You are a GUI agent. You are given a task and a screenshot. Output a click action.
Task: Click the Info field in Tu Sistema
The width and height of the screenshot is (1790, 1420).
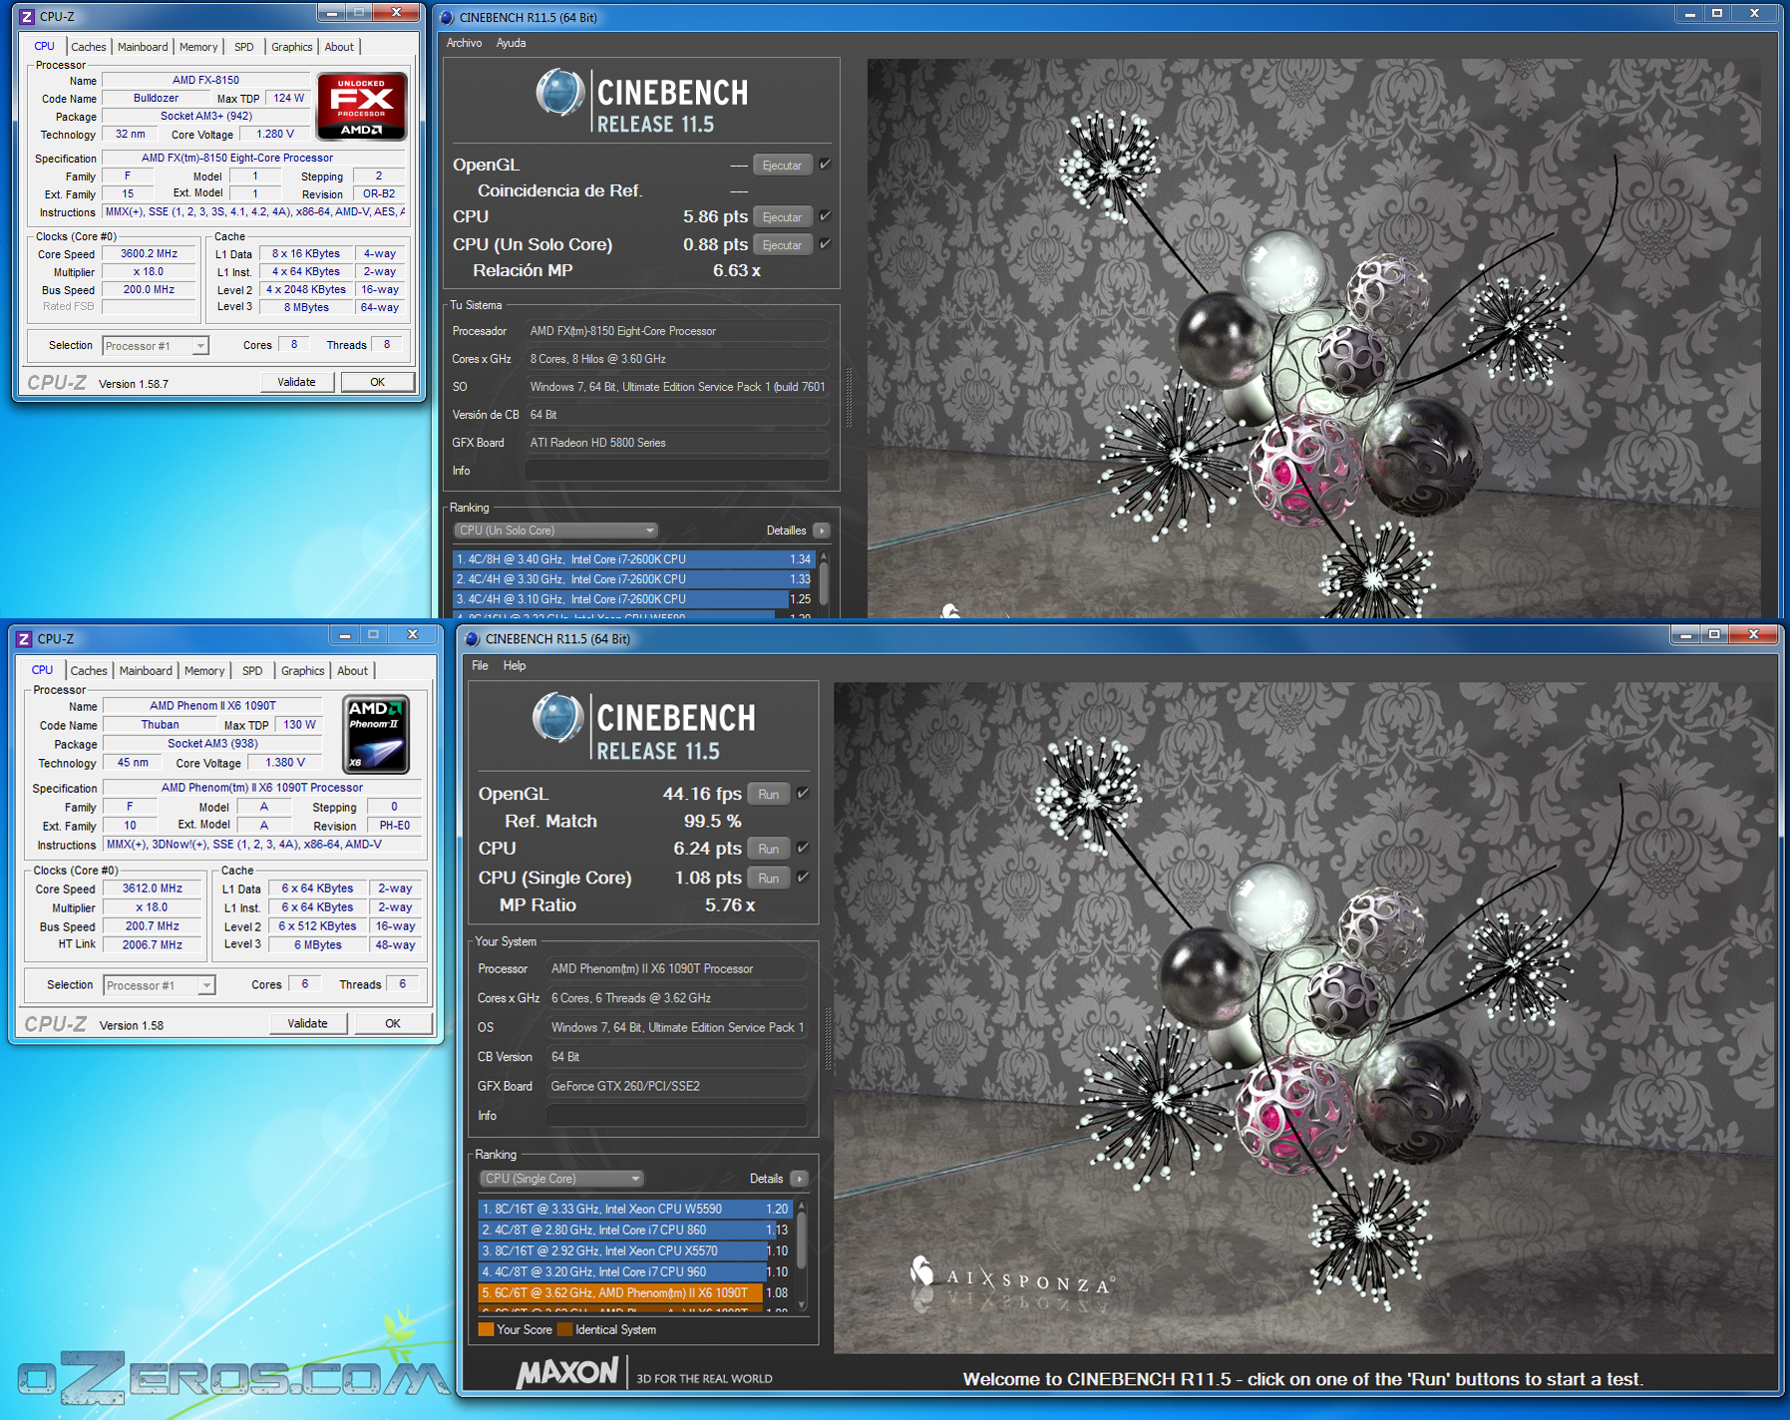point(678,471)
